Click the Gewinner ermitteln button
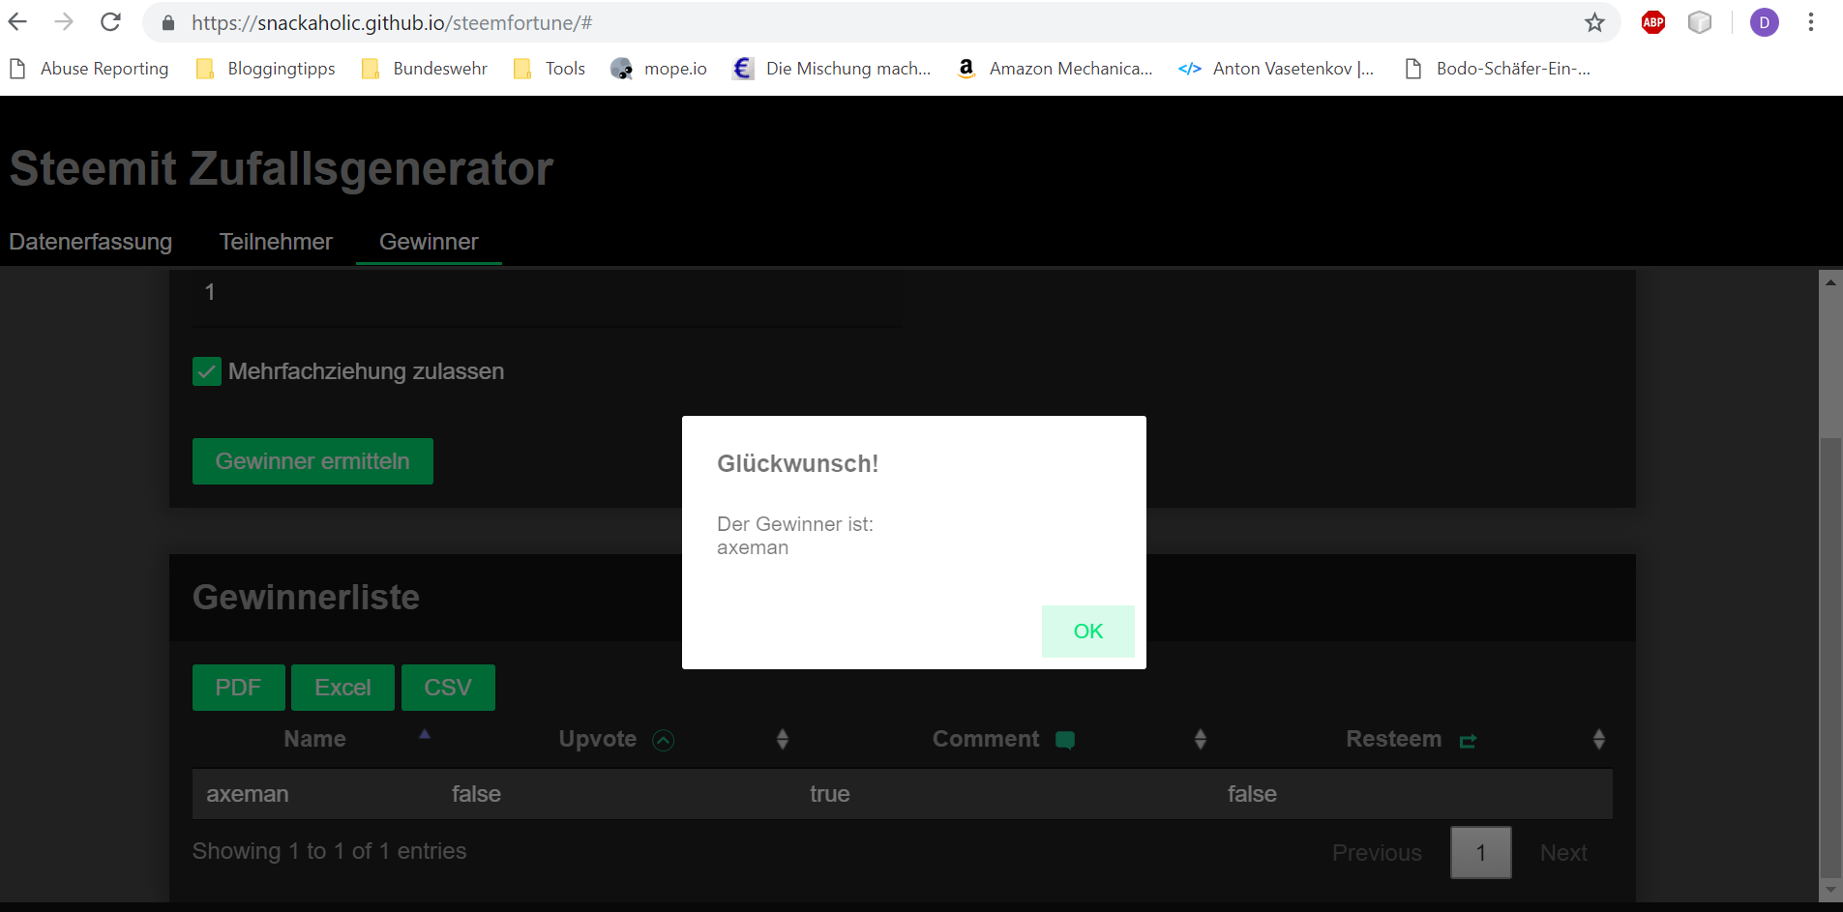1843x912 pixels. click(x=312, y=461)
